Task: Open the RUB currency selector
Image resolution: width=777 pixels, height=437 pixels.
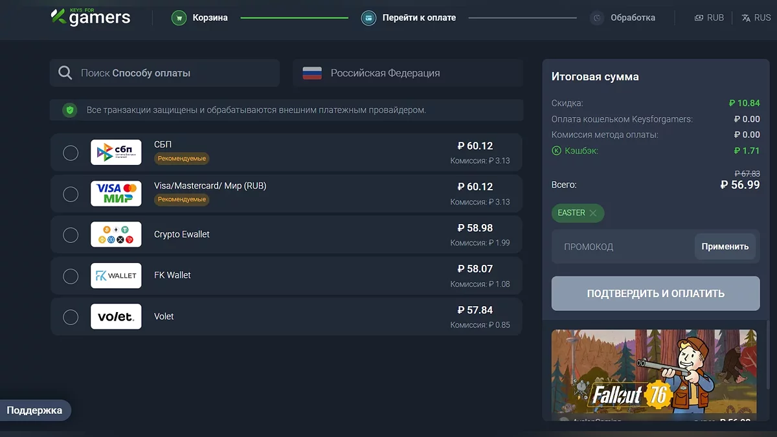Action: point(708,17)
